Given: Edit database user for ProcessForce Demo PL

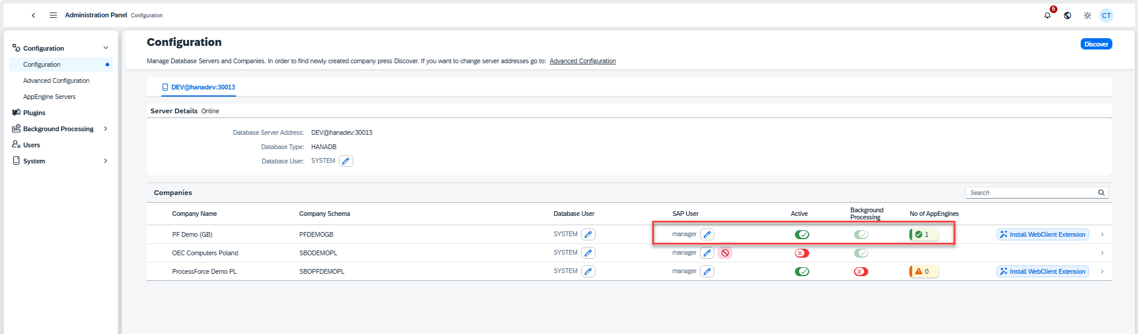Looking at the screenshot, I should click(x=588, y=271).
